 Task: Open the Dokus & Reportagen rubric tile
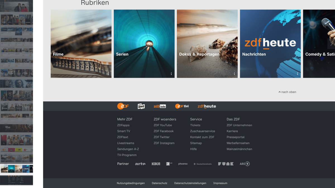coord(207,43)
